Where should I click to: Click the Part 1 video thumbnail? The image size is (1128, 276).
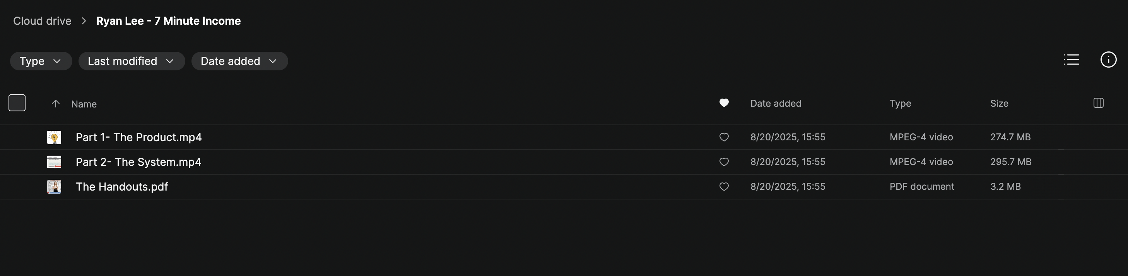54,137
